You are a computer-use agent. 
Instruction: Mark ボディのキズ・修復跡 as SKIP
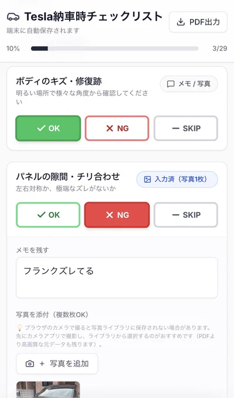tap(186, 128)
